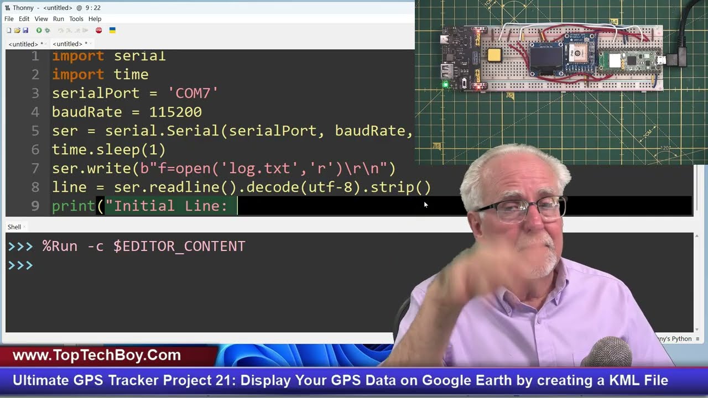The height and width of the screenshot is (398, 708).
Task: Click the '%Run -c $EDITOR_CONTENT' shell line
Action: click(x=144, y=246)
